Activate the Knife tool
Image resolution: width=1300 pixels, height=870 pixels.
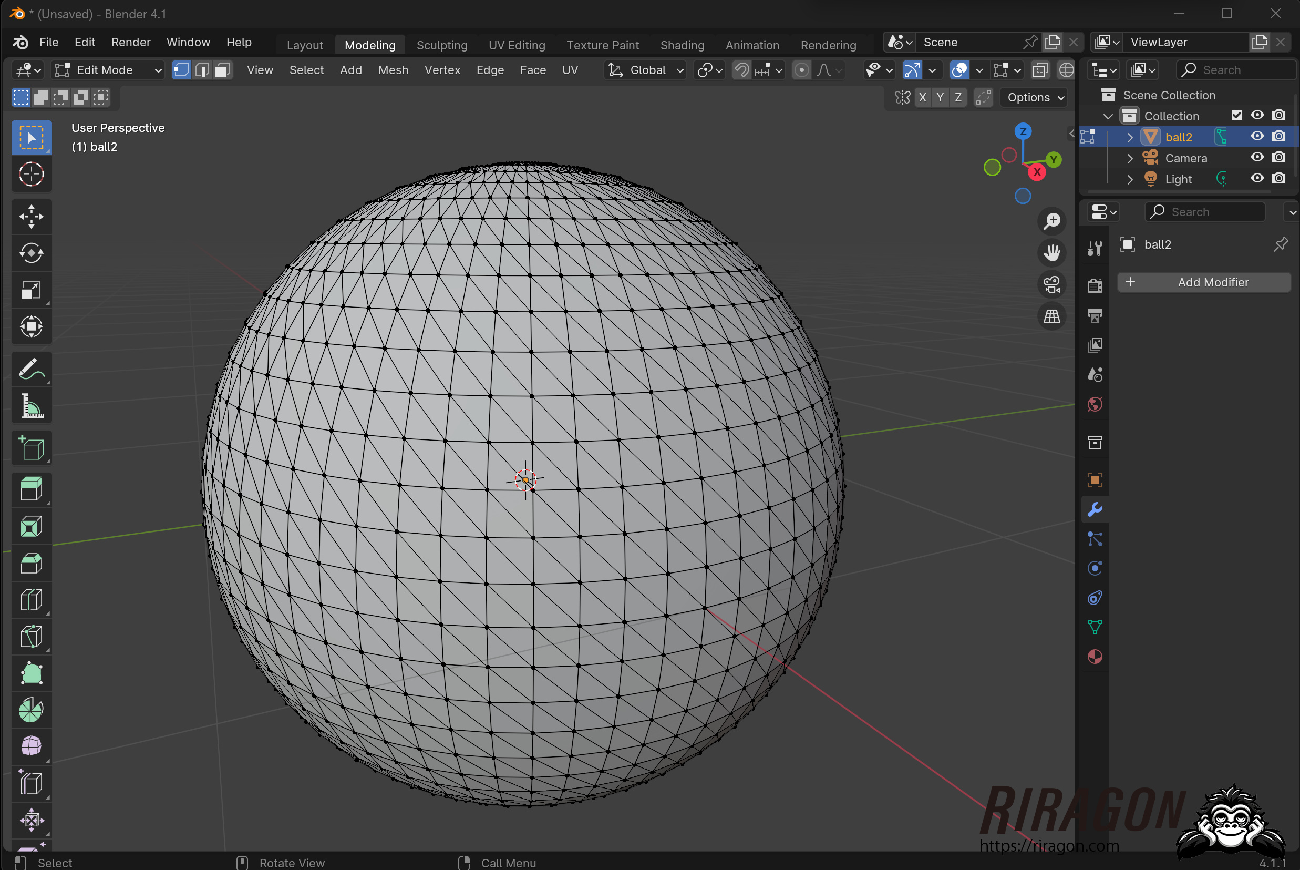(31, 637)
